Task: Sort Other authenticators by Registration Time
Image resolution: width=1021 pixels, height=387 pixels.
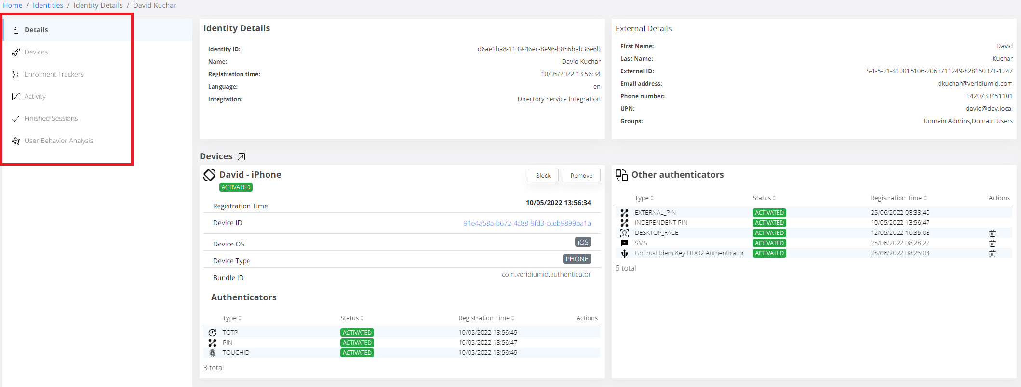Action: pos(898,198)
